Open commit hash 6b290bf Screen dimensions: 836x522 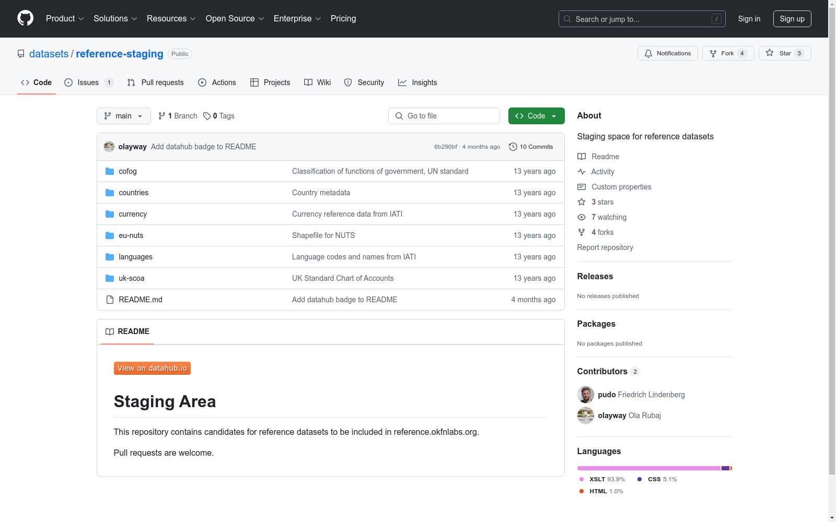pos(446,147)
